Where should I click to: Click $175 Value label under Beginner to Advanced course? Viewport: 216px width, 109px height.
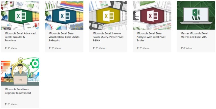[11, 104]
